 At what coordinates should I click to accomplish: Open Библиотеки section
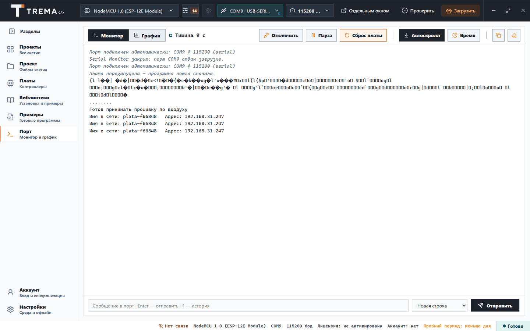[x=39, y=100]
